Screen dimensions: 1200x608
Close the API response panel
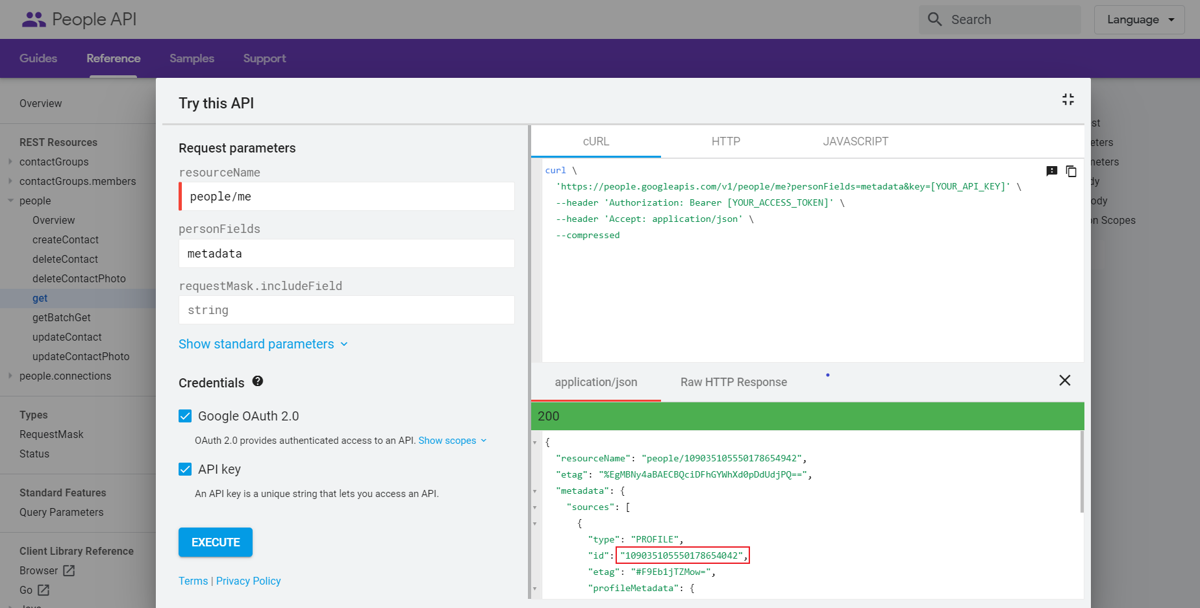click(x=1065, y=380)
